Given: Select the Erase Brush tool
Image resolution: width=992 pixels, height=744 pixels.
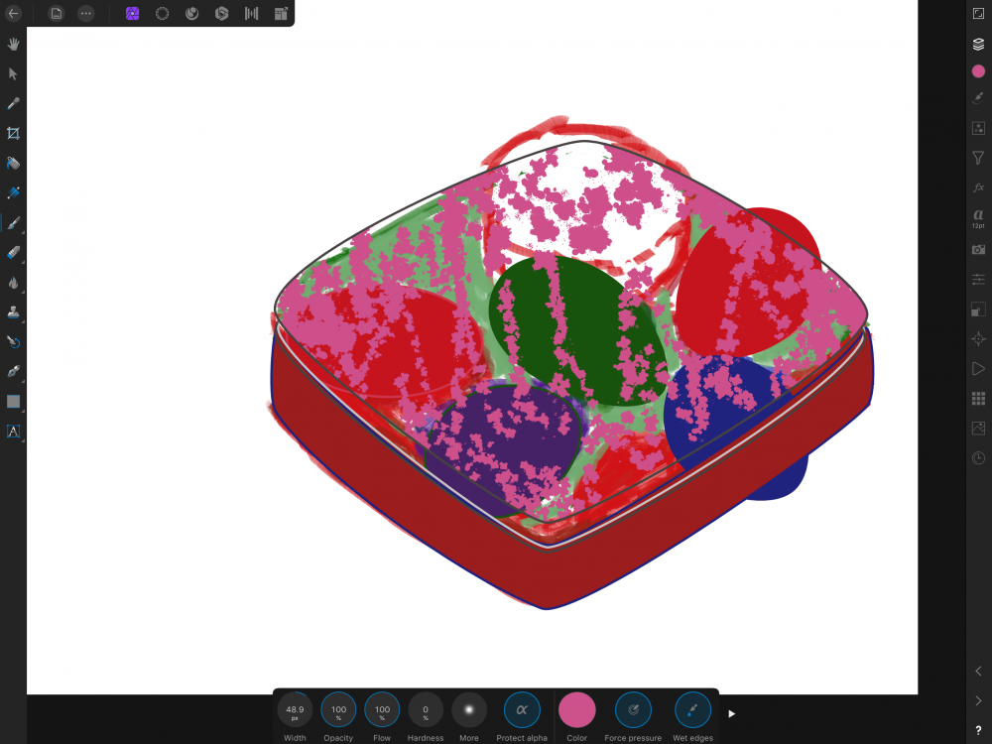Looking at the screenshot, I should click(x=13, y=252).
